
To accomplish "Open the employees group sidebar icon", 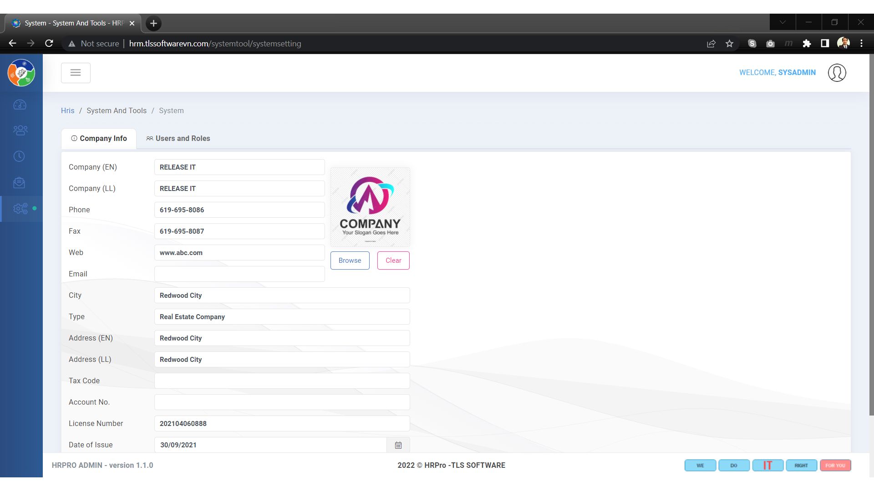I will tap(20, 130).
